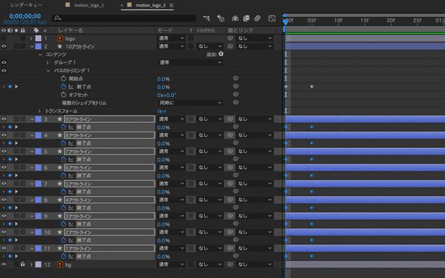Screen dimensions: 445x278
Task: Click label color swatch of 10アウトライン
Action: coord(38,46)
